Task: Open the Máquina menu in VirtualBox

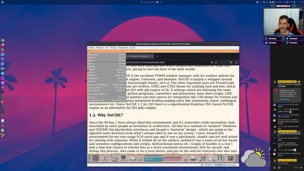Action: (100, 47)
